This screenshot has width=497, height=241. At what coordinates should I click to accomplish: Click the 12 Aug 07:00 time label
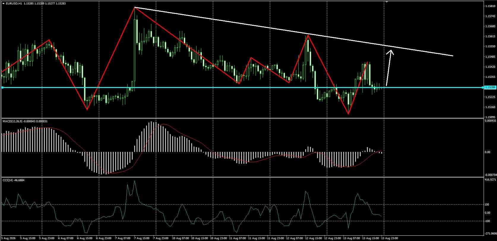tap(295, 238)
